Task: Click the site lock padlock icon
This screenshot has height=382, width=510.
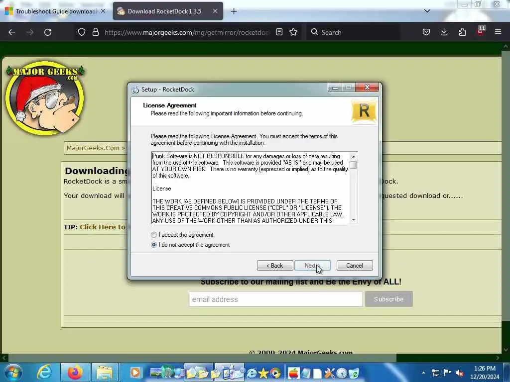Action: point(95,32)
